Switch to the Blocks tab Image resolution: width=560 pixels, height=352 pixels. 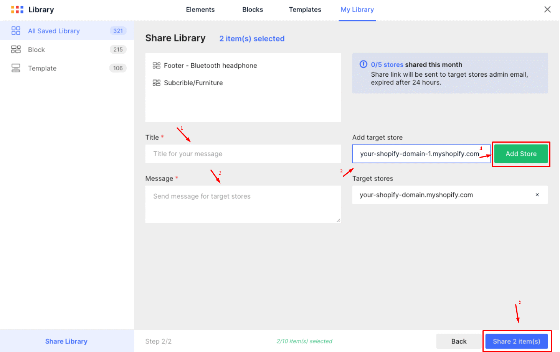click(x=252, y=10)
